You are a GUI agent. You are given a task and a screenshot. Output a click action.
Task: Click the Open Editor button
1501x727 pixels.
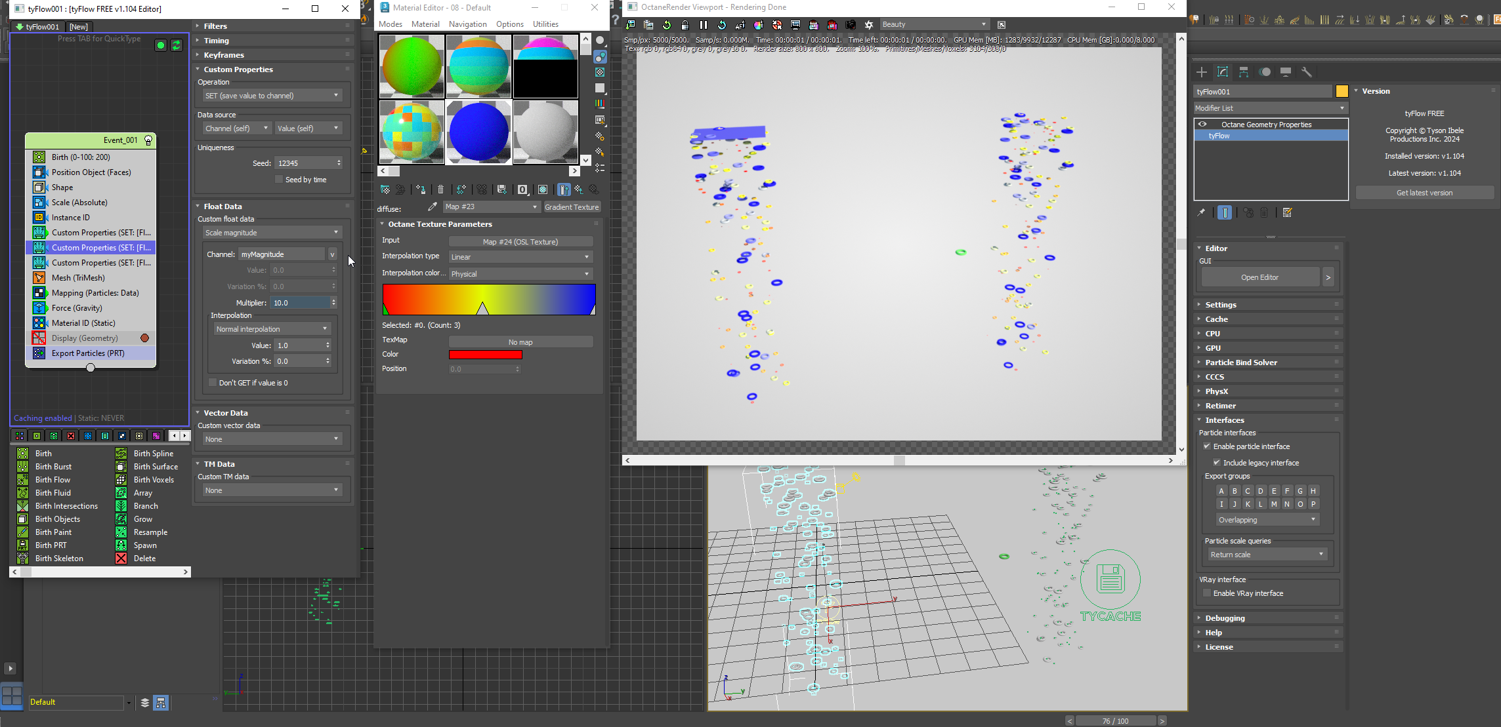[x=1259, y=277]
